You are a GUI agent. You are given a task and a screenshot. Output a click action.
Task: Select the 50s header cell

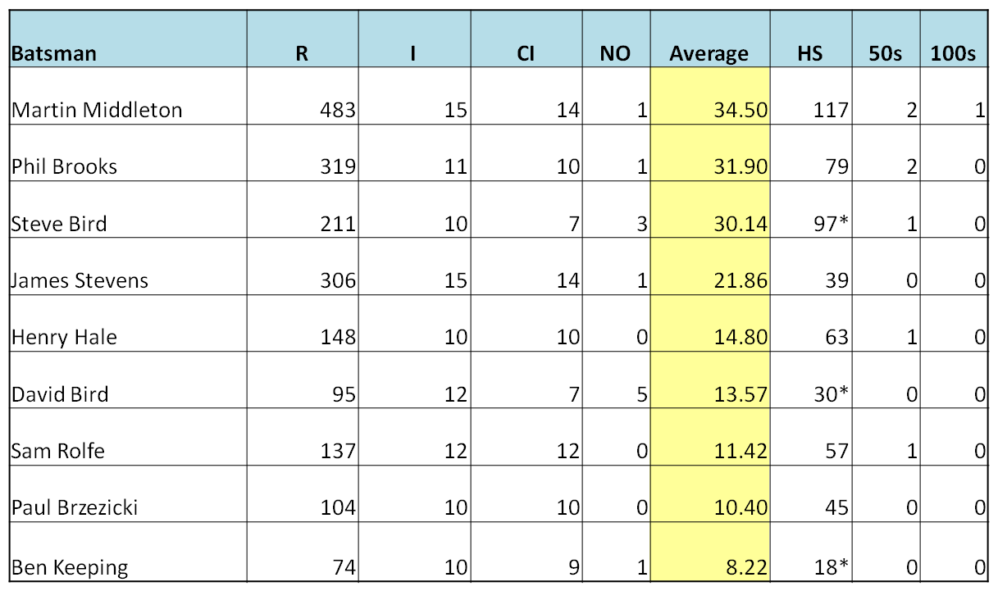click(886, 39)
